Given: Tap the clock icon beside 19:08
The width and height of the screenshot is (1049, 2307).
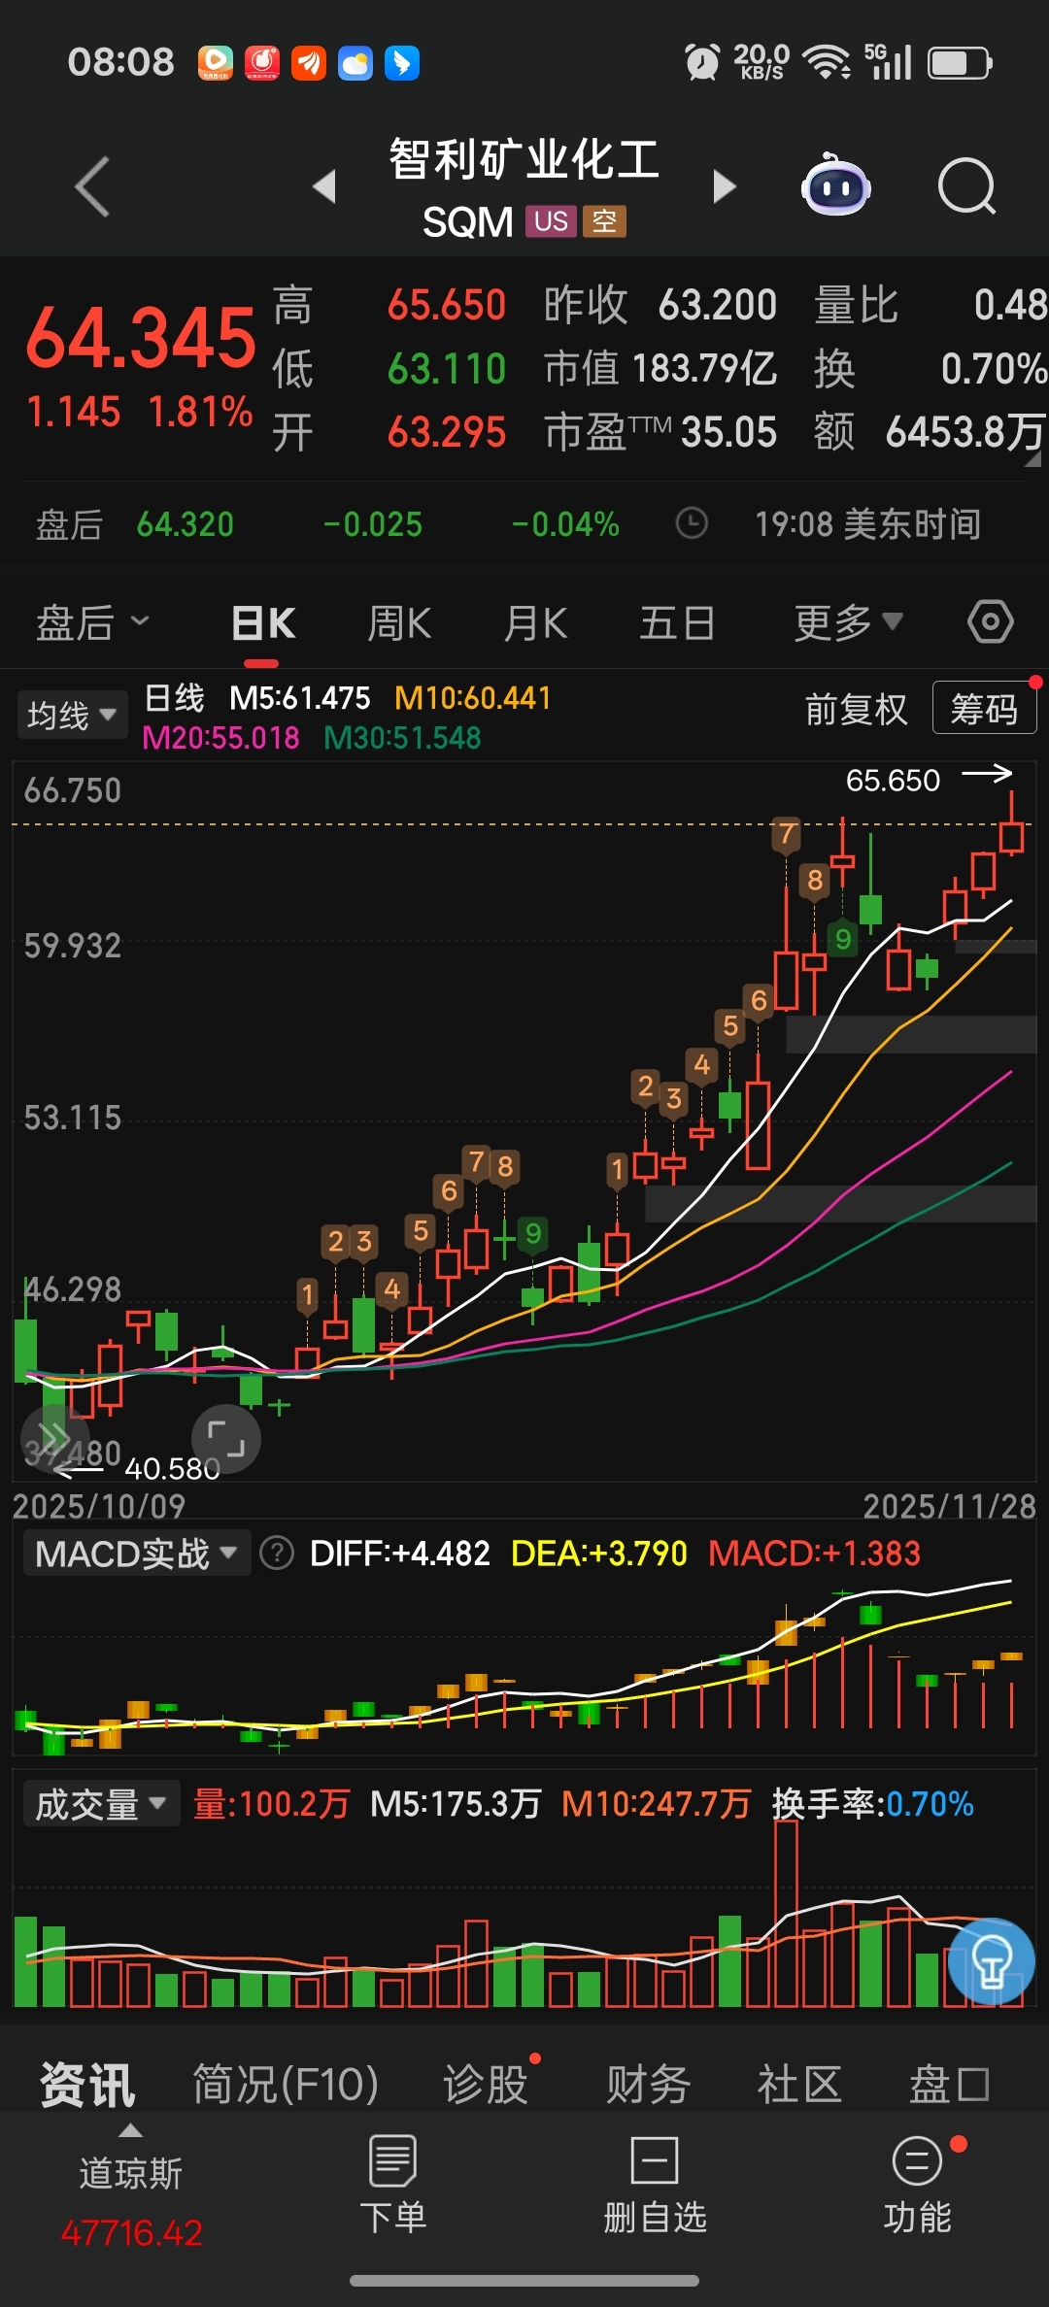Looking at the screenshot, I should (x=692, y=523).
